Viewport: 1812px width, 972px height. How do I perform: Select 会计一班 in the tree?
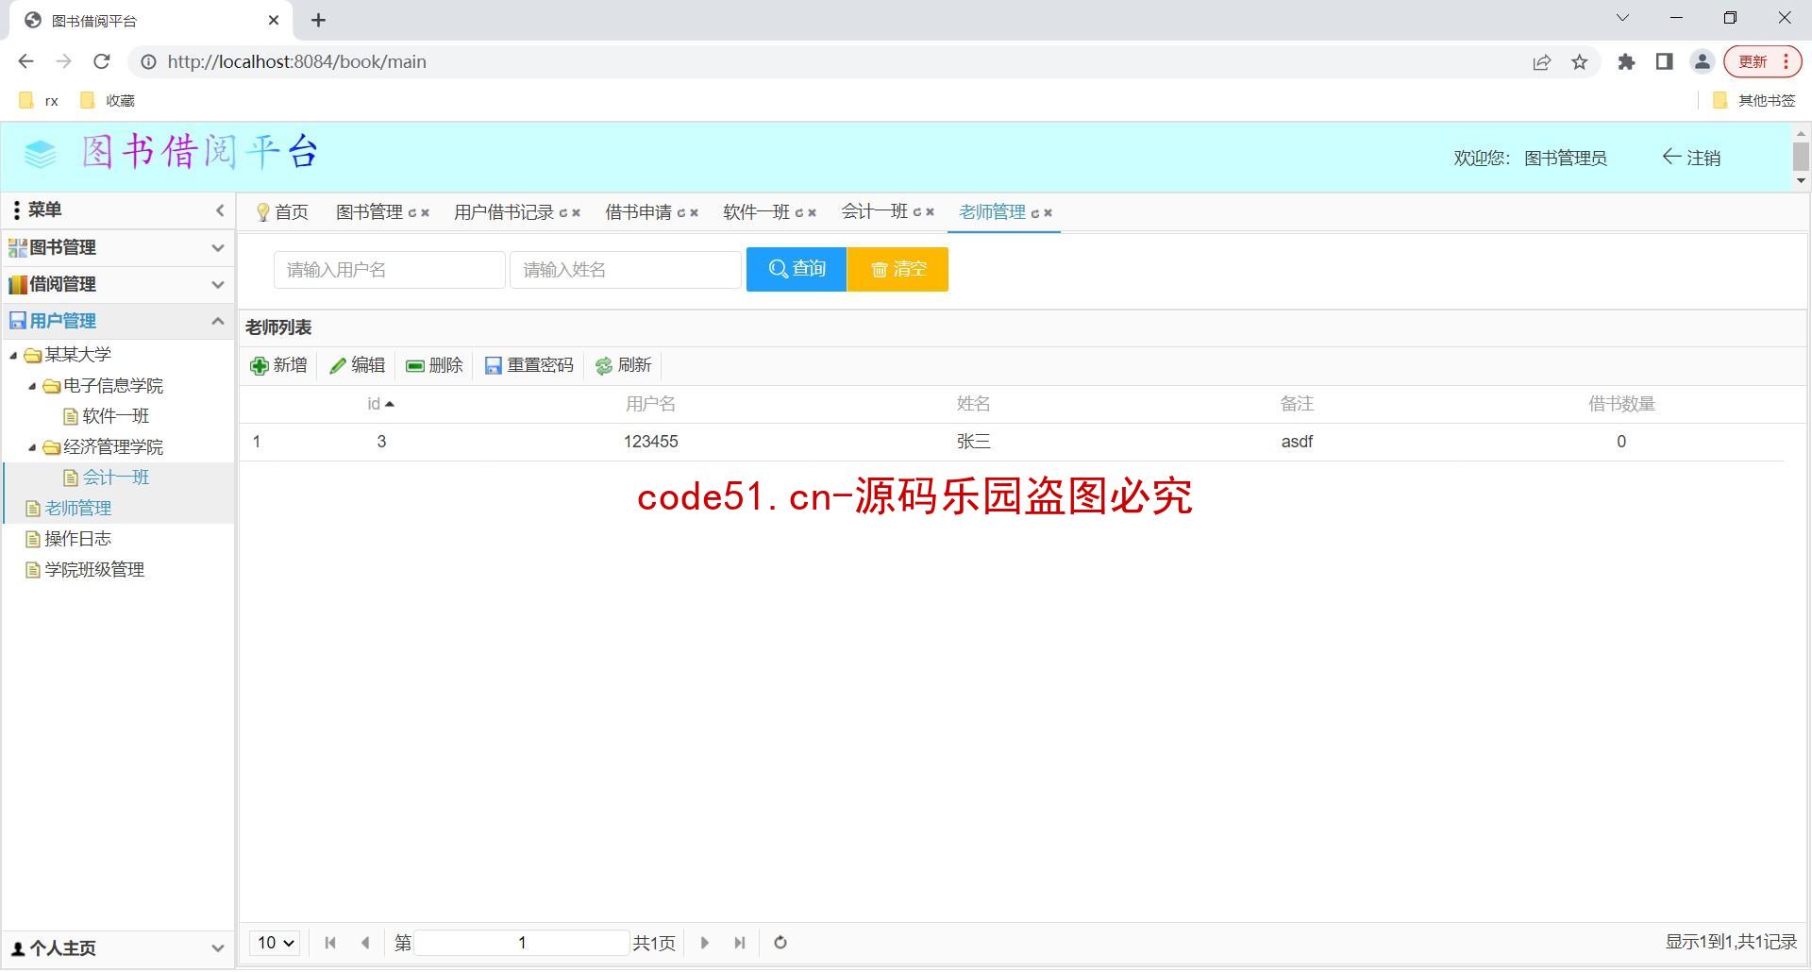coord(115,478)
